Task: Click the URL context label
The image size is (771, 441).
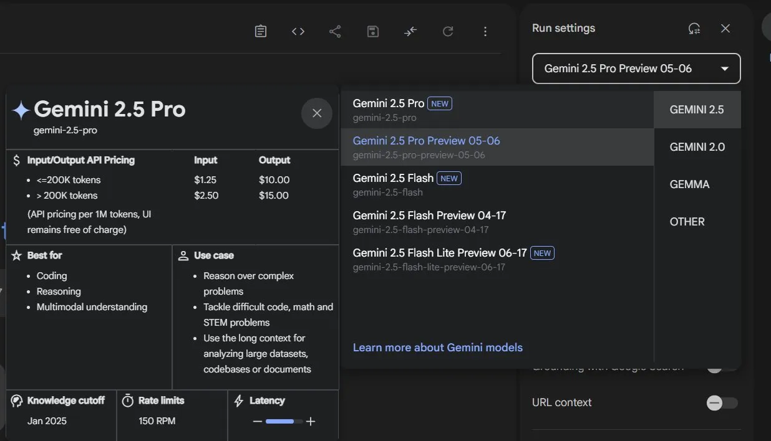Action: (562, 402)
